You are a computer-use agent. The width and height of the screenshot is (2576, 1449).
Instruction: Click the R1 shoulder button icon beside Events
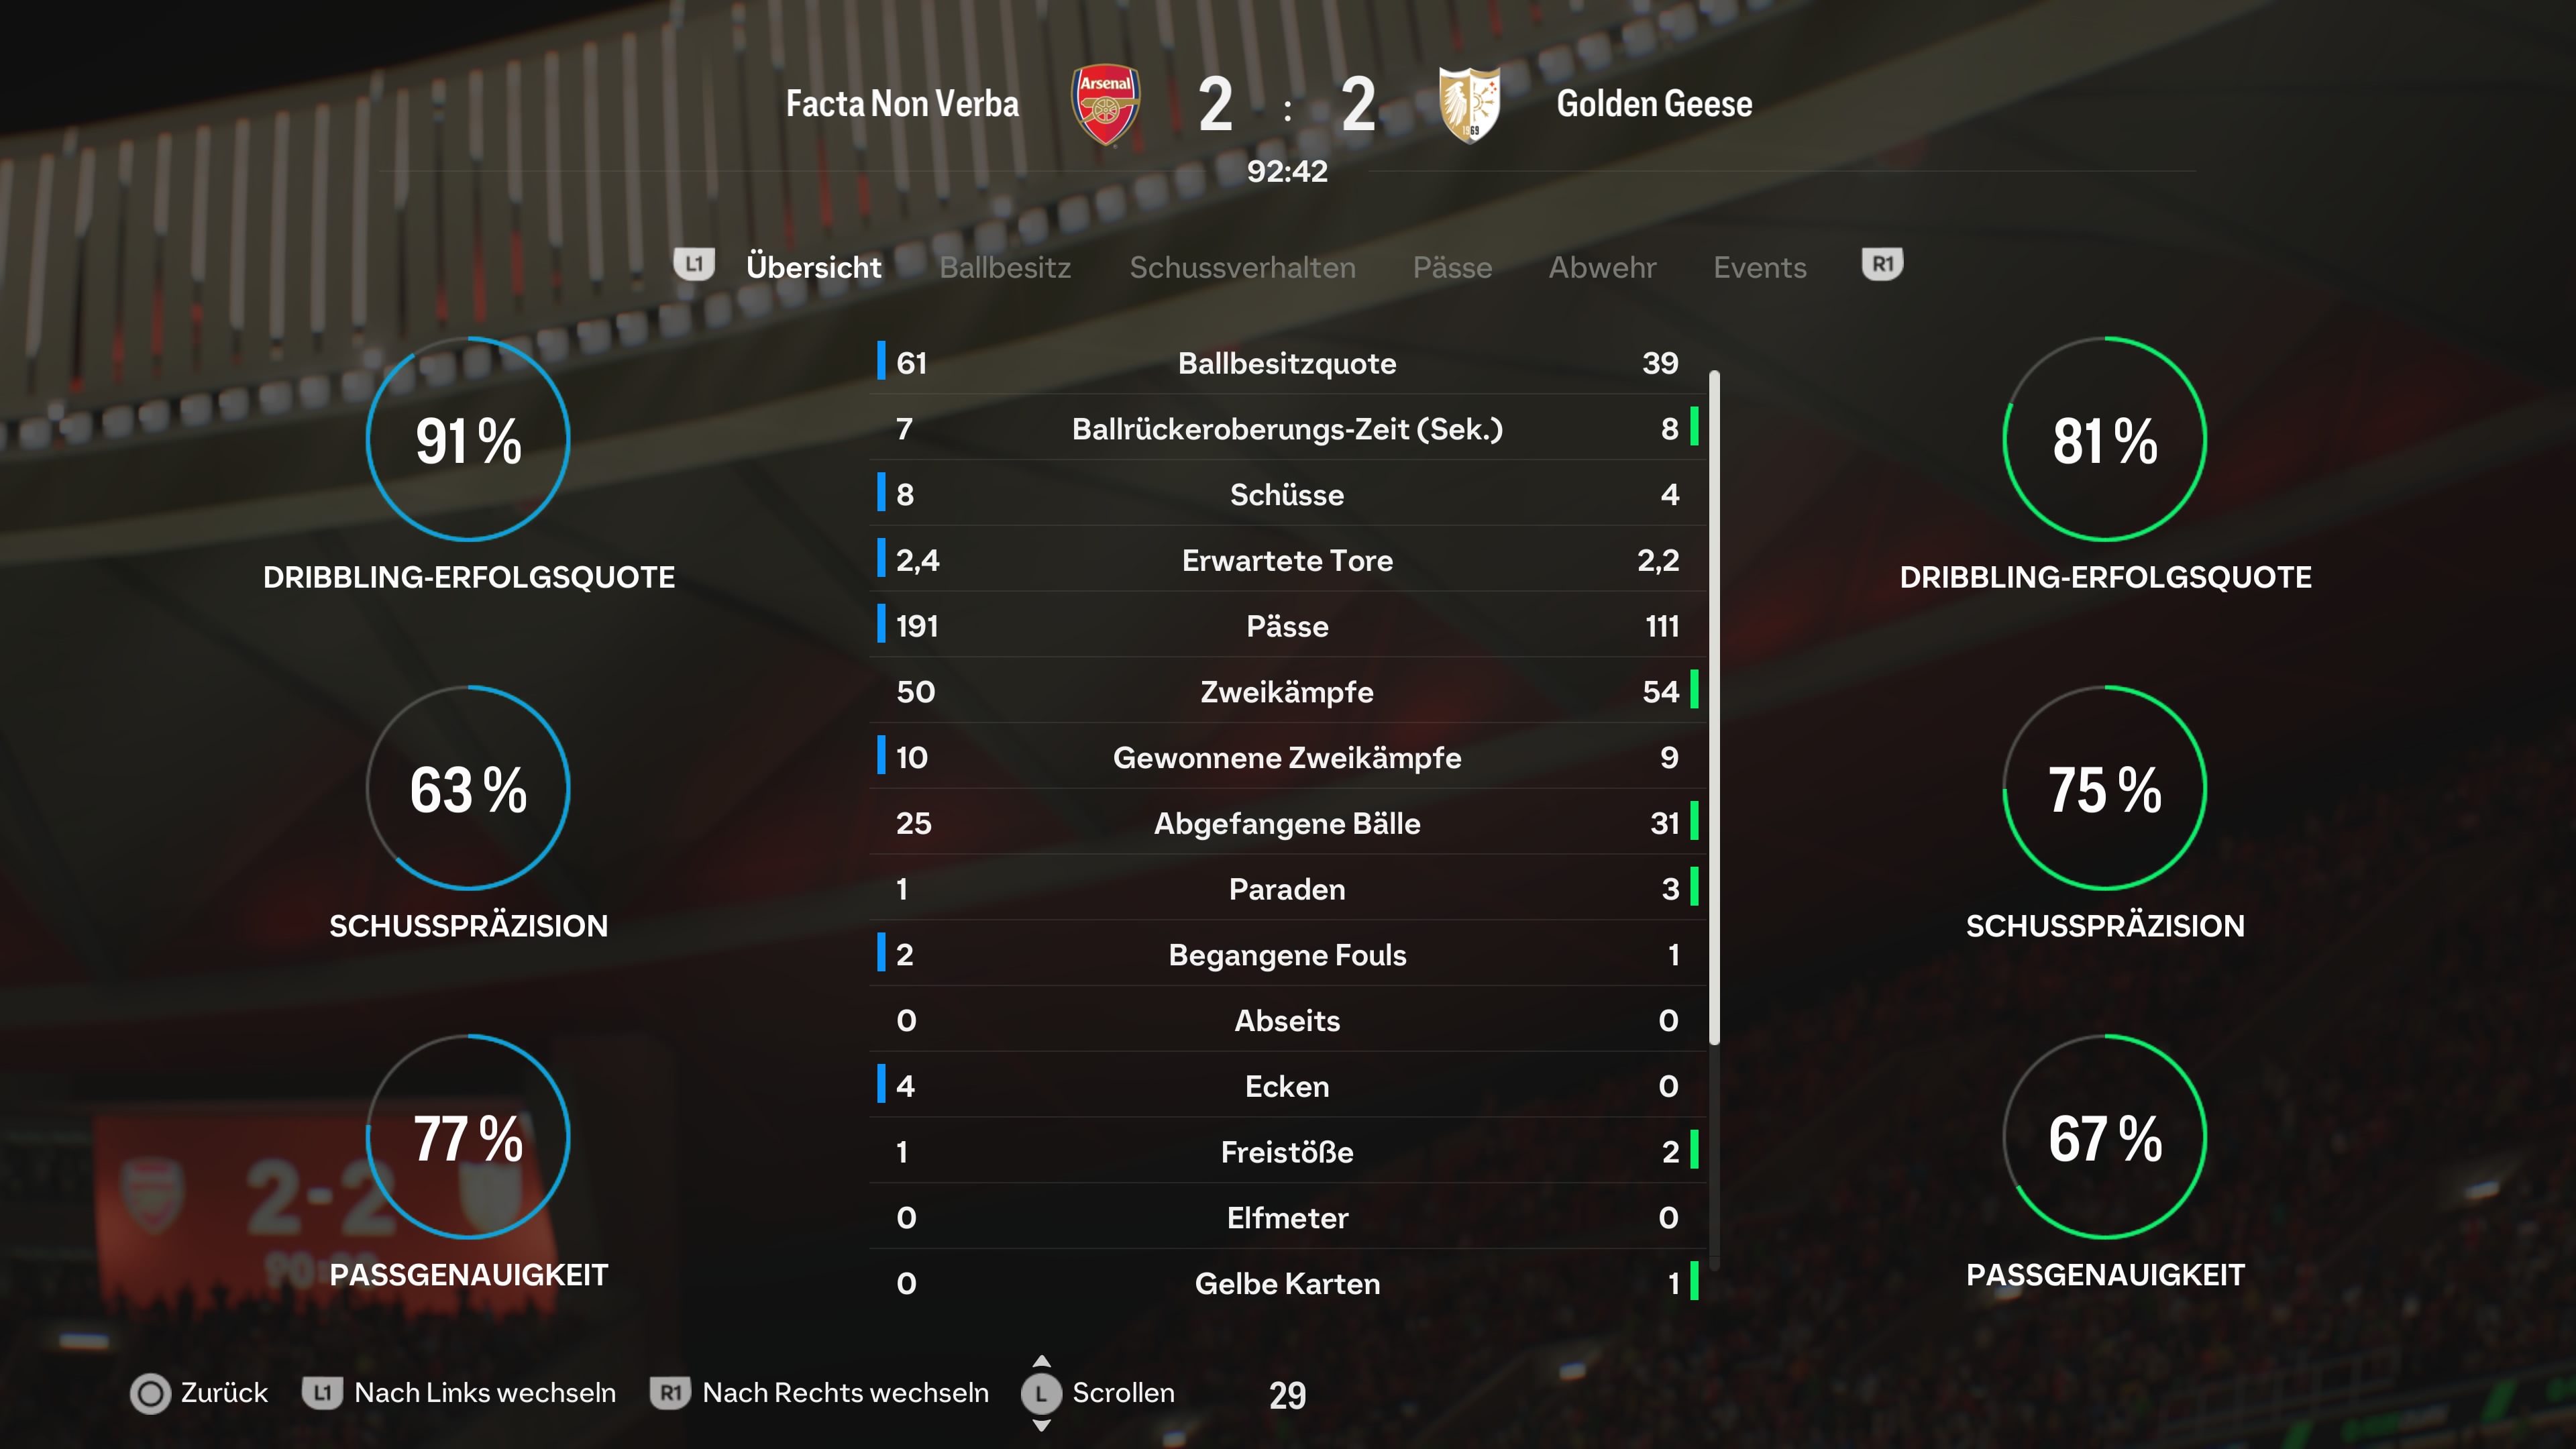(1882, 264)
